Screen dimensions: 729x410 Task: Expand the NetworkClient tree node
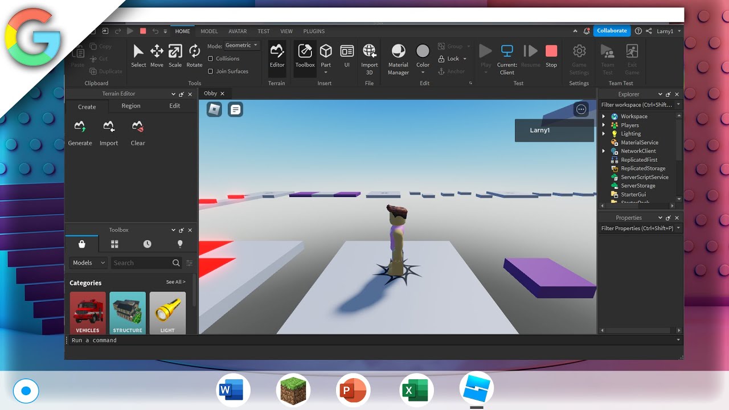[x=604, y=151]
